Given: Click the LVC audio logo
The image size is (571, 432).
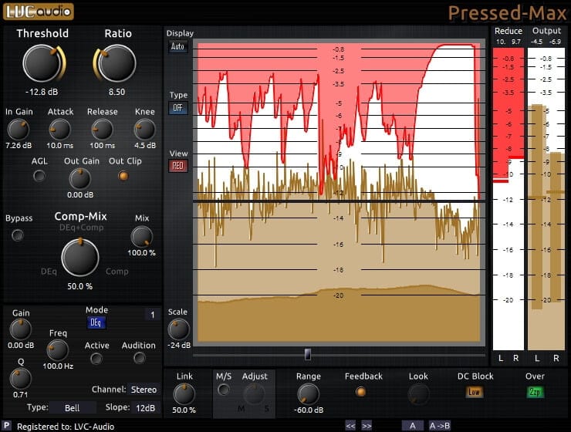Looking at the screenshot, I should tap(39, 12).
